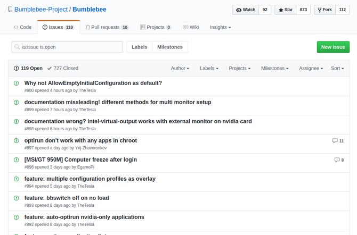Star the Bumblebee repository
The height and width of the screenshot is (235, 357).
click(286, 10)
